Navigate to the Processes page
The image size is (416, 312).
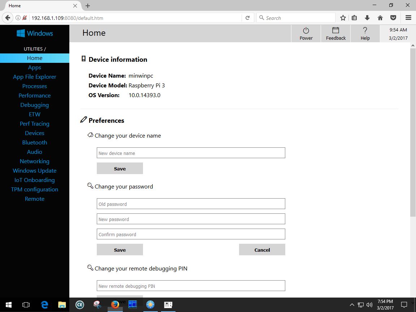(x=35, y=86)
